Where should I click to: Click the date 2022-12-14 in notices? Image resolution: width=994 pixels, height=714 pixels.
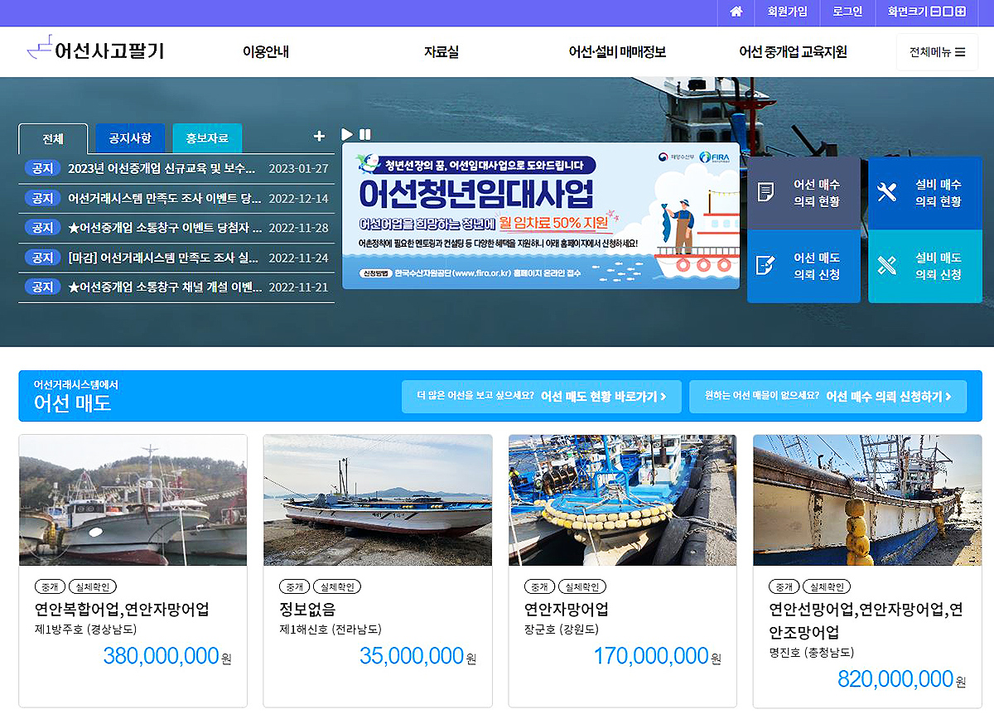click(299, 198)
